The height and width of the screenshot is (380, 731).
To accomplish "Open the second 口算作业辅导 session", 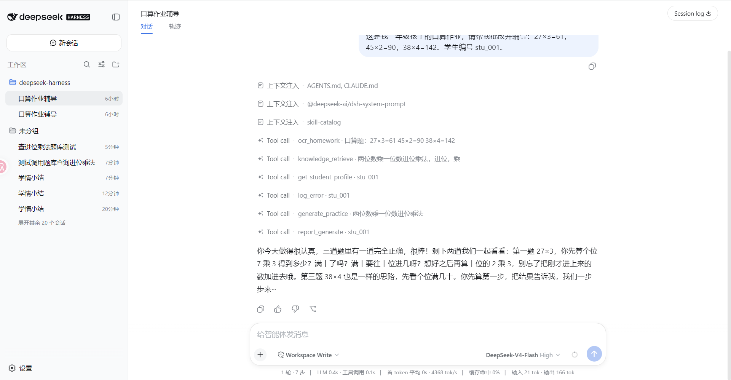I will tap(64, 114).
